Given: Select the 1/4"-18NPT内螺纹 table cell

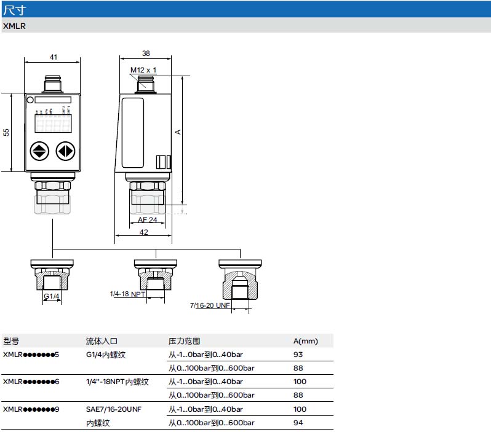Looking at the screenshot, I should tap(117, 382).
